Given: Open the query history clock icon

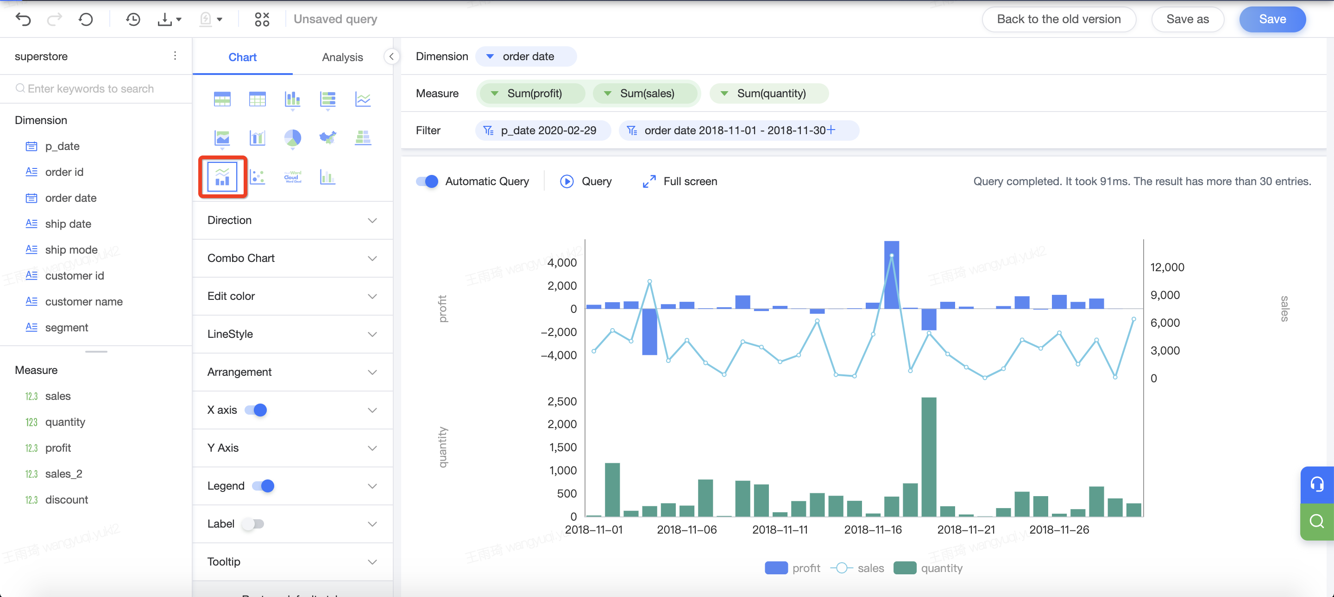Looking at the screenshot, I should pyautogui.click(x=133, y=19).
